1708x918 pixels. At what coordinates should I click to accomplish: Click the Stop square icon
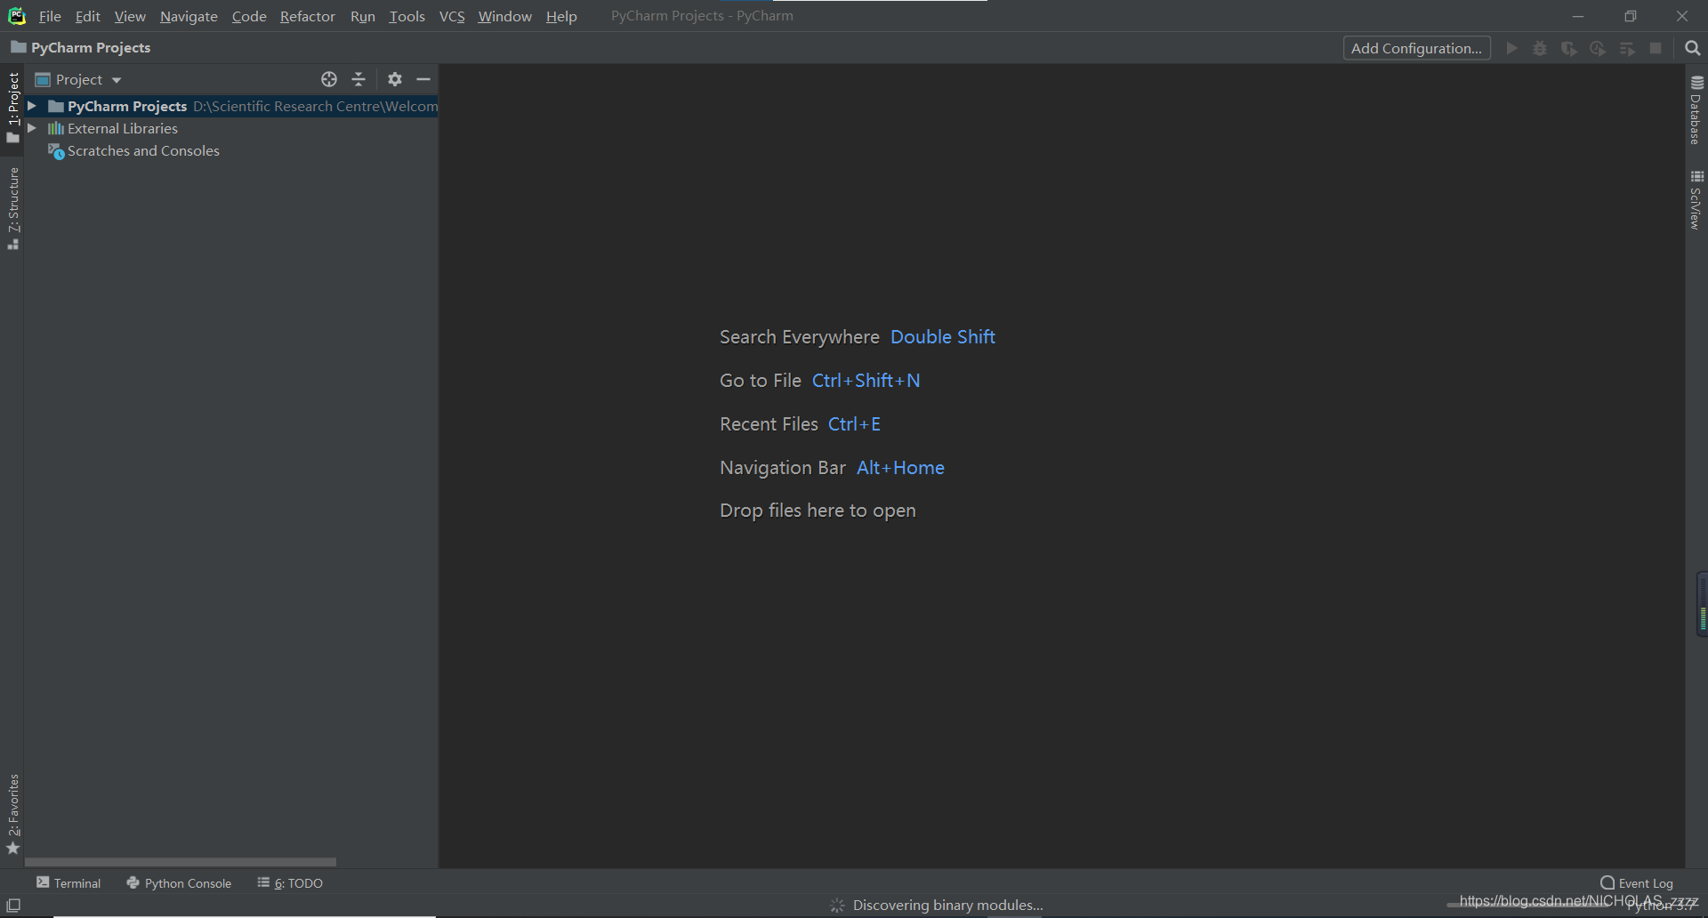tap(1656, 48)
